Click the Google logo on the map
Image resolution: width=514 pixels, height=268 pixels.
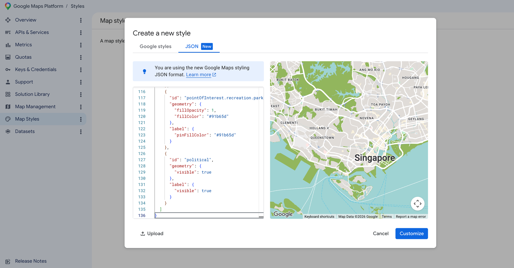(x=283, y=214)
